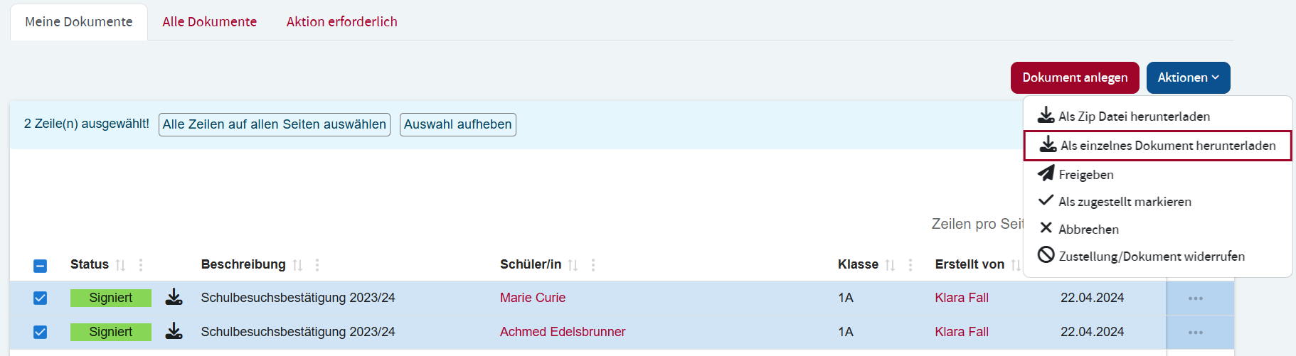
Task: Choose Als Zip Datei herunterladen
Action: [1134, 117]
